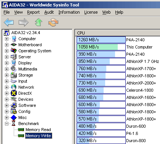Select the Software tree label
Viewport: 160px width, 144px height.
[27, 105]
